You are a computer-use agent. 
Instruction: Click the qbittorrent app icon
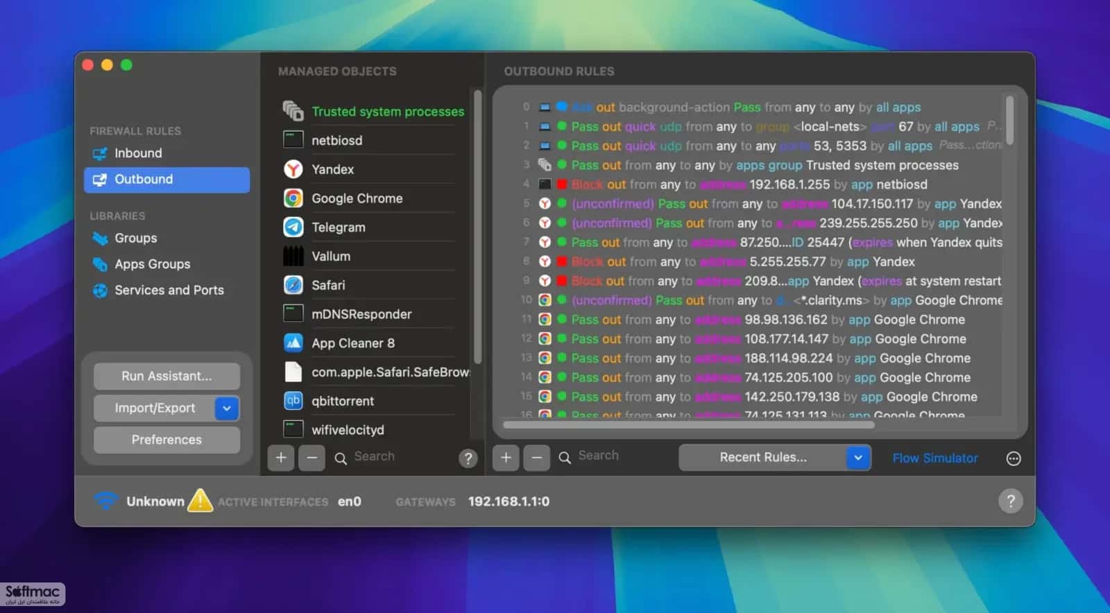293,401
